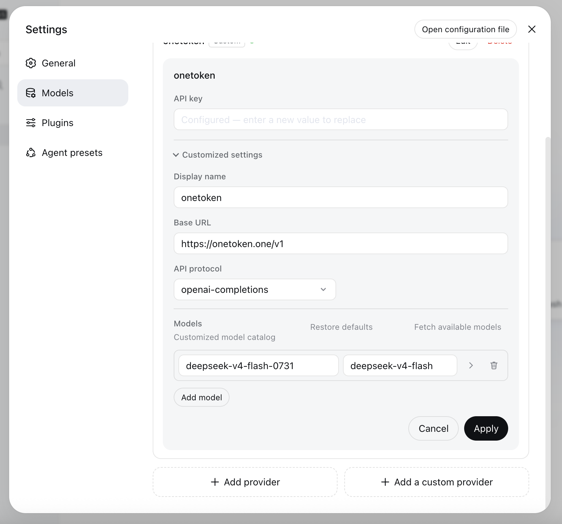Open the General settings tab
Viewport: 562px width, 524px height.
(73, 63)
